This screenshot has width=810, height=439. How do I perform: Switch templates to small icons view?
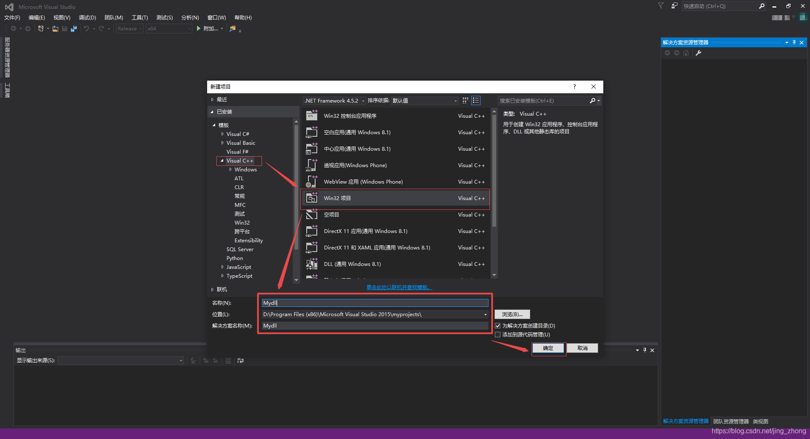(x=465, y=100)
